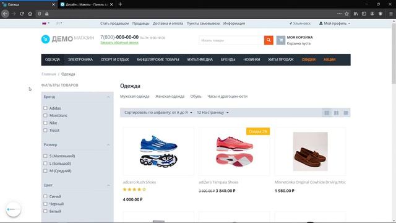This screenshot has width=396, height=223.
Task: Click the shield tracking protection icon
Action: click(39, 14)
